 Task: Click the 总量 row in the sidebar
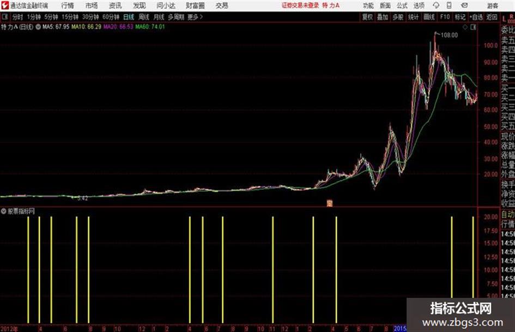508,165
